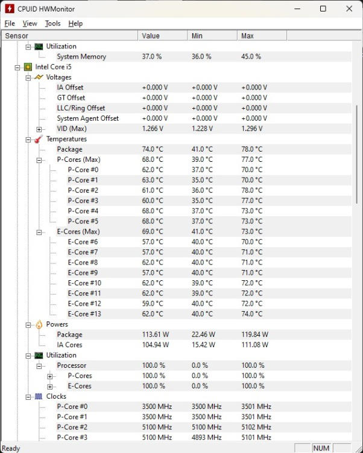Select the E-Core #6 row
The height and width of the screenshot is (453, 363).
coord(209,242)
